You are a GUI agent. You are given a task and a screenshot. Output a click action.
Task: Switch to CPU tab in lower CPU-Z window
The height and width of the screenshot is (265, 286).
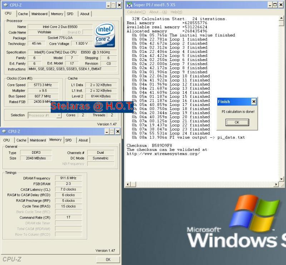(6, 140)
